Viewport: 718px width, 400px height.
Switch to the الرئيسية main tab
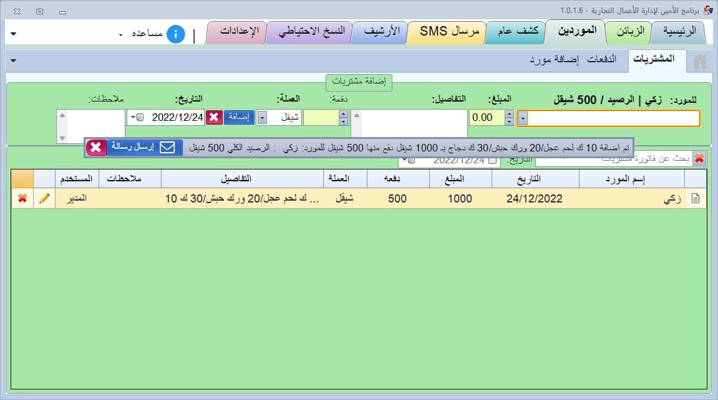679,32
